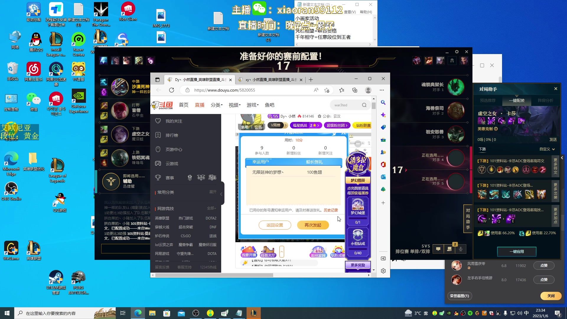567x319 pixels.
Task: Open Edge sidebar Office icon
Action: coord(383,165)
